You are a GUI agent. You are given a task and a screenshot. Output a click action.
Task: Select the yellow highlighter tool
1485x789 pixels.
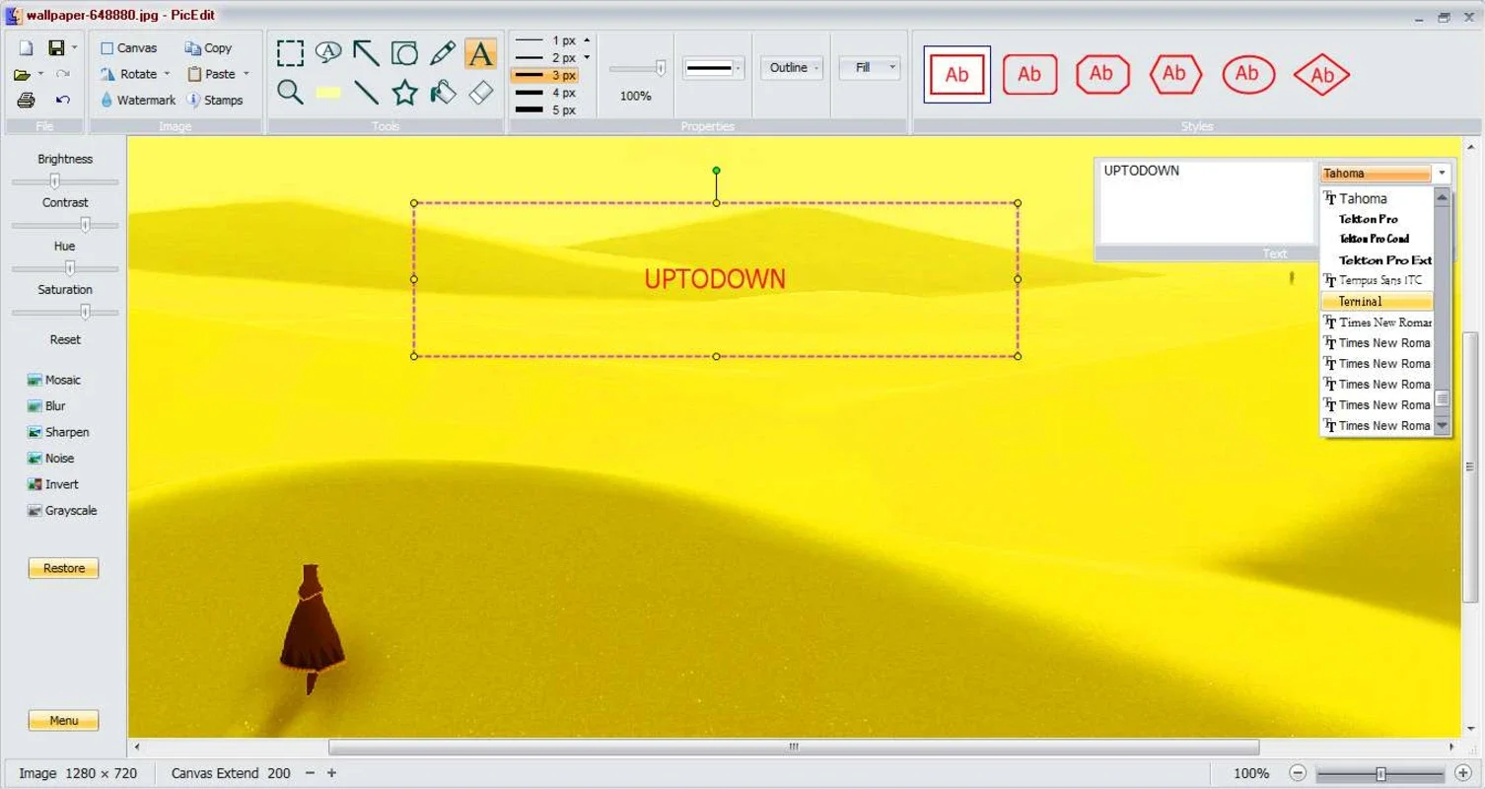328,92
